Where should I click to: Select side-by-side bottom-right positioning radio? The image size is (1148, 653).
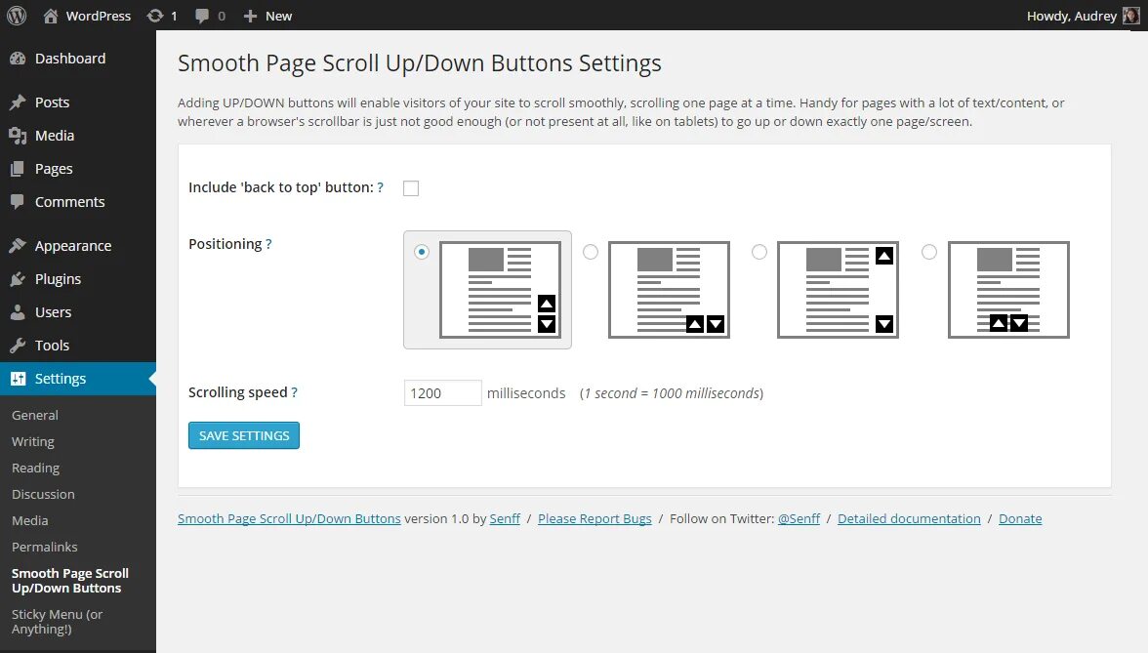[x=590, y=252]
